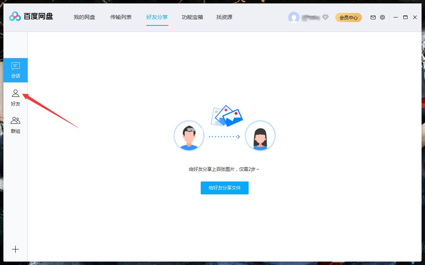
Task: Click the user profile avatar
Action: click(x=294, y=17)
